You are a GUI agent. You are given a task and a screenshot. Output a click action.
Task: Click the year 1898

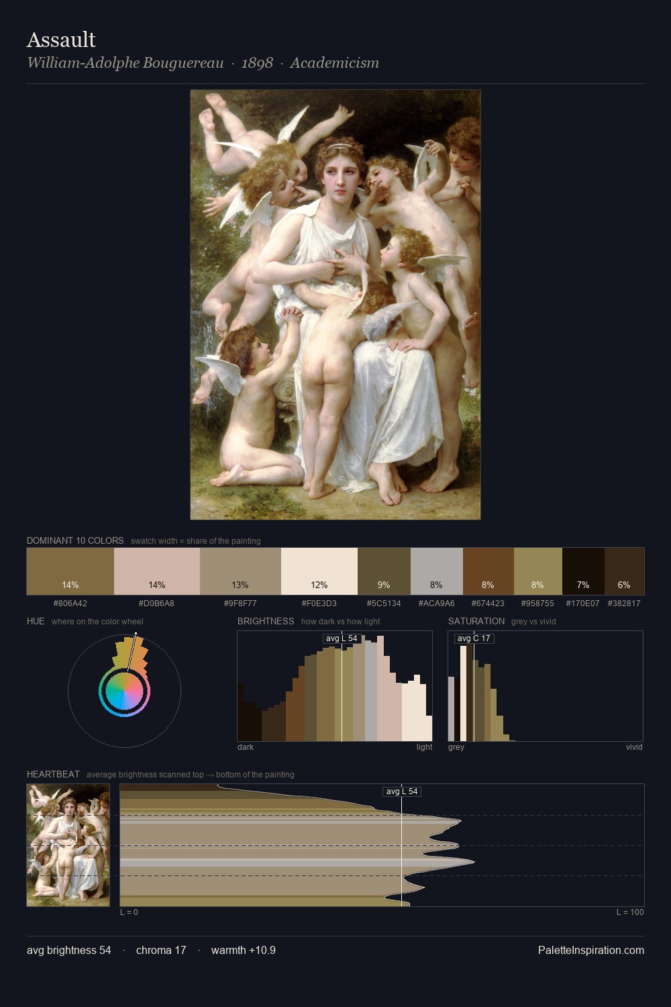[x=257, y=63]
